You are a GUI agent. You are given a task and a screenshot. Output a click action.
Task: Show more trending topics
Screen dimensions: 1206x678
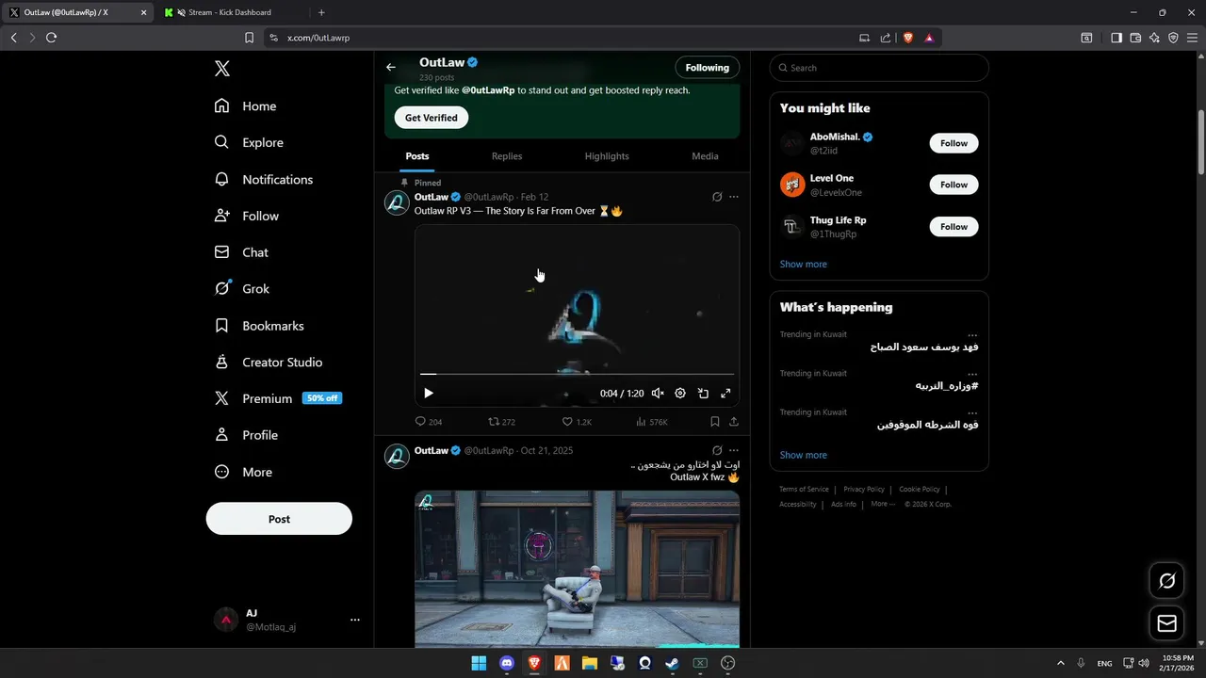[803, 456]
